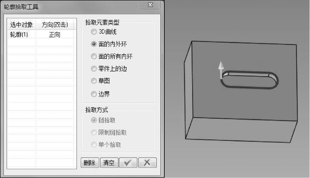
Task: Close the 轮廓拾取工具 dialog
Action: [150, 5]
